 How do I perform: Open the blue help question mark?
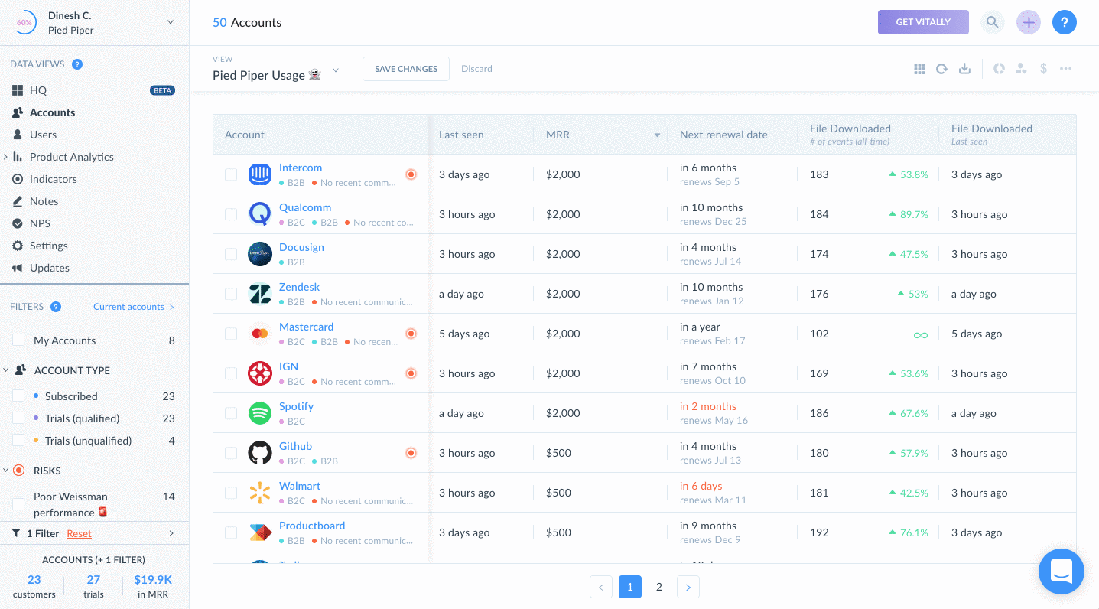pos(1065,22)
